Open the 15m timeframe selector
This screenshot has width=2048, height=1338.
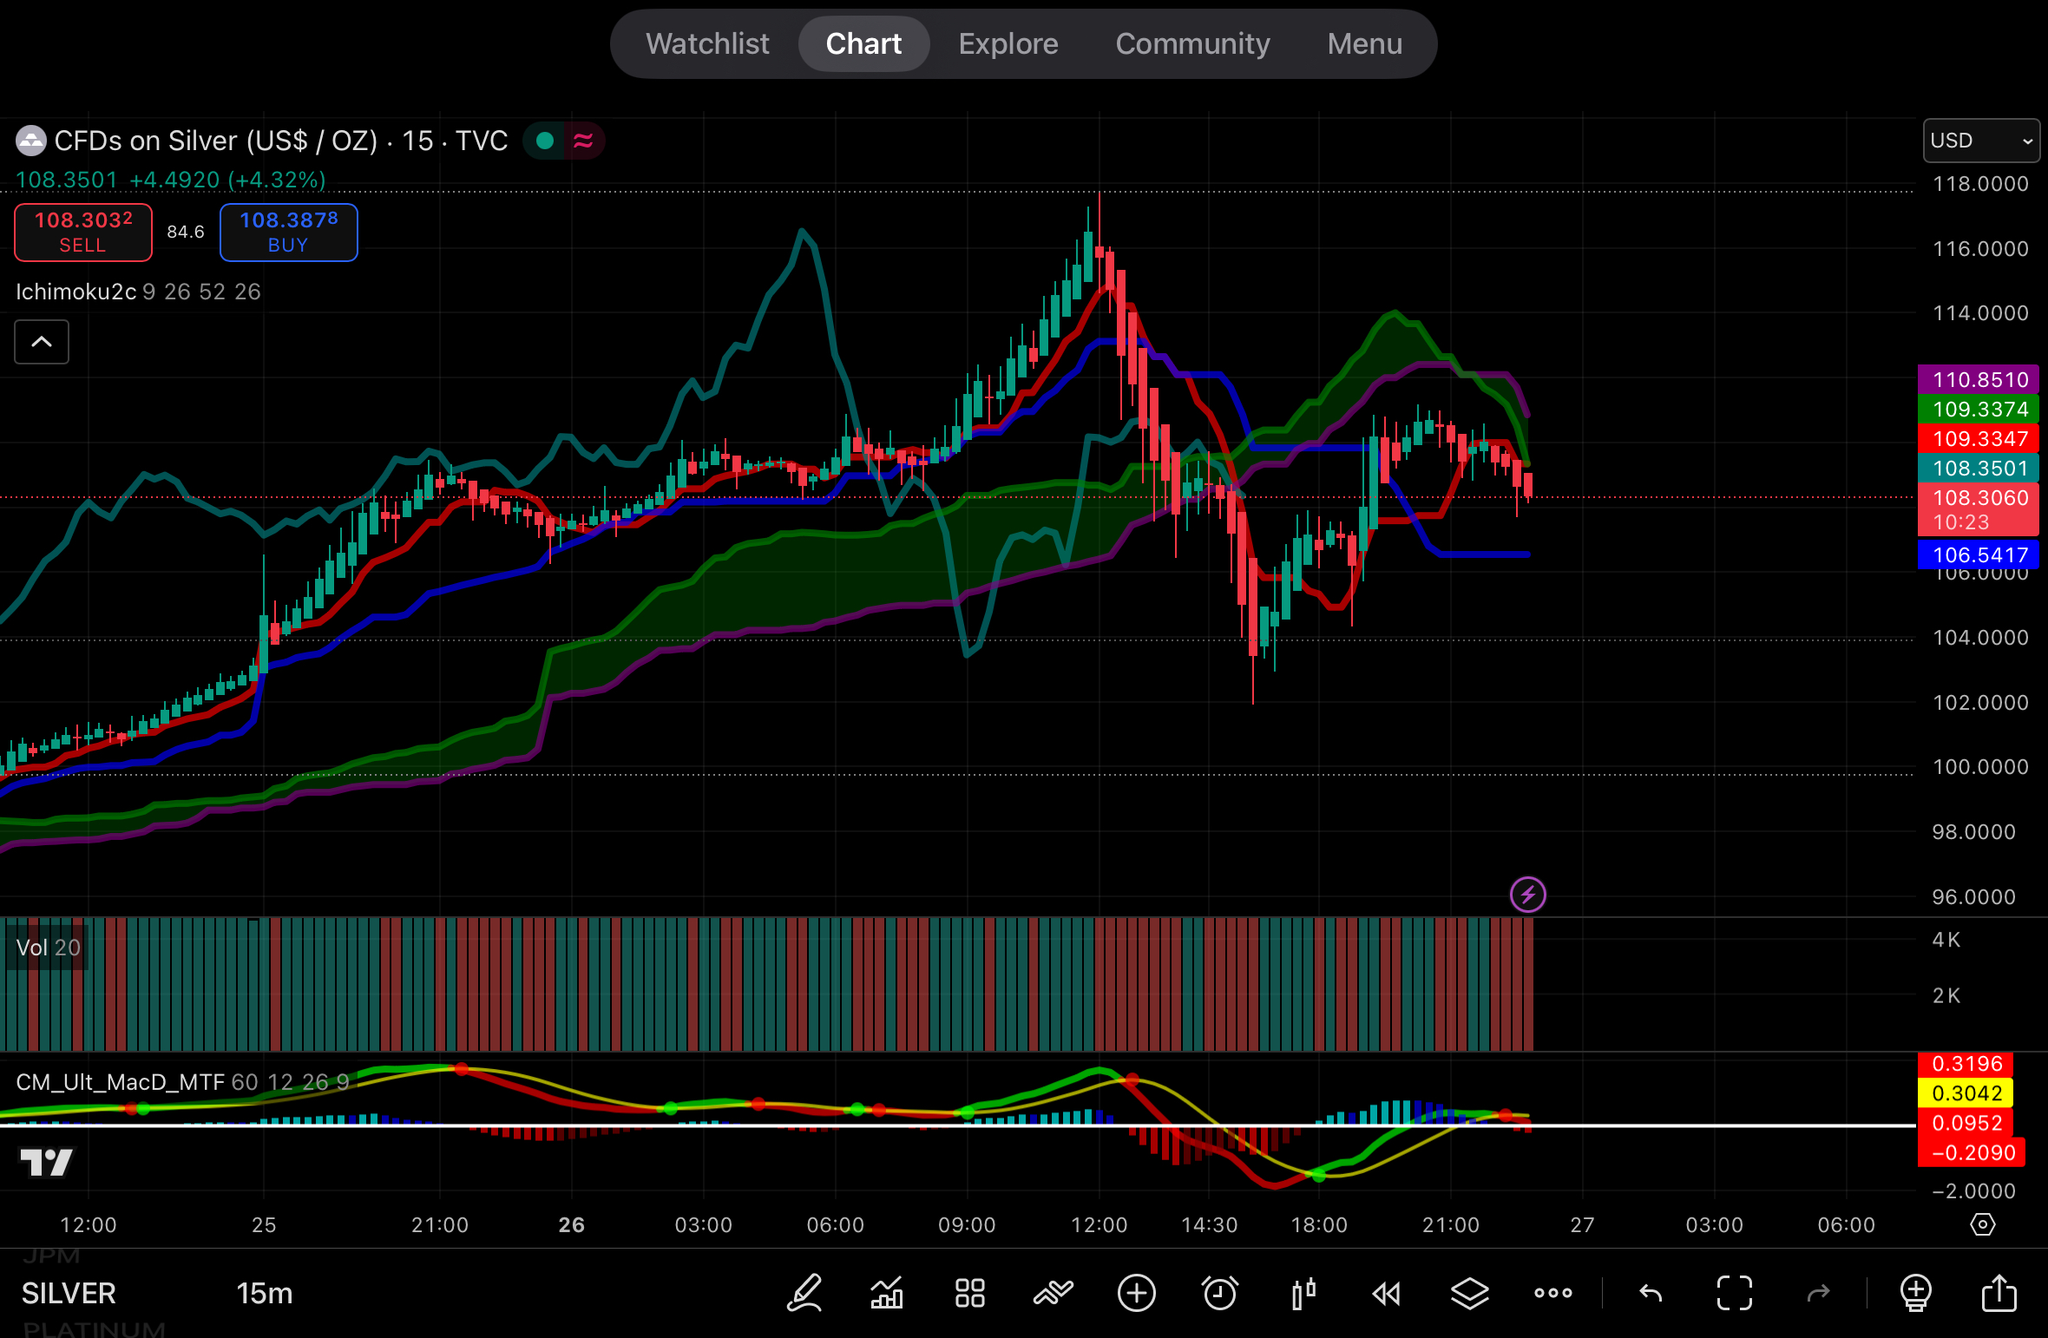[264, 1294]
